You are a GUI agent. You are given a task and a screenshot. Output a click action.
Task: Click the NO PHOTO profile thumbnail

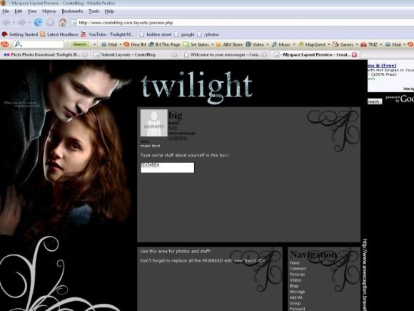(154, 123)
